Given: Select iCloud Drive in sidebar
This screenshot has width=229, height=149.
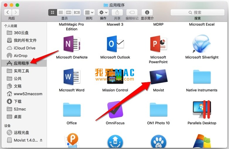Looking at the screenshot, I should 24,48.
